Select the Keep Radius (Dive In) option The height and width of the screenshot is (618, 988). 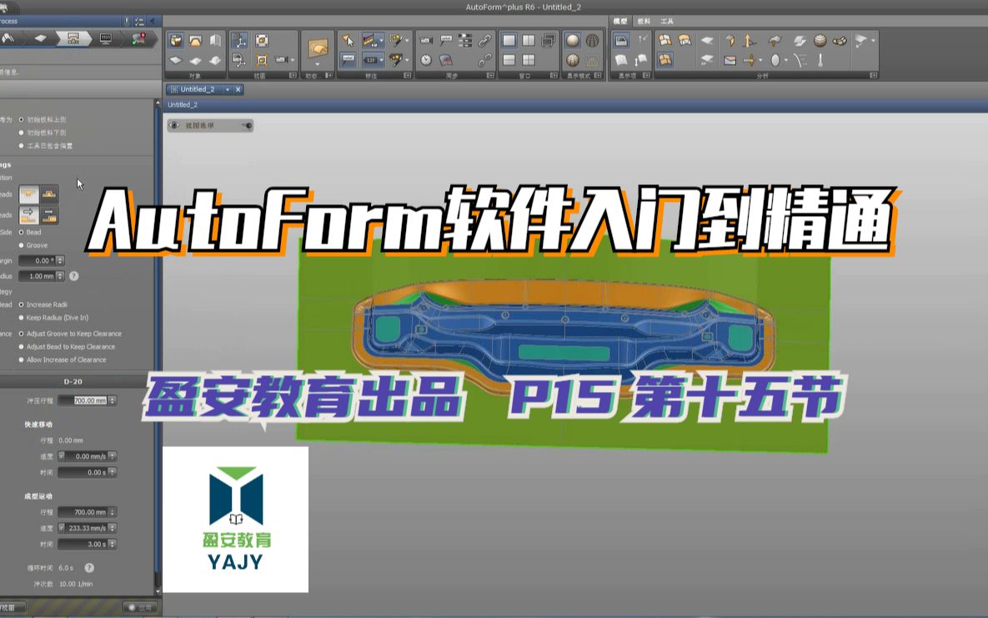pos(21,318)
